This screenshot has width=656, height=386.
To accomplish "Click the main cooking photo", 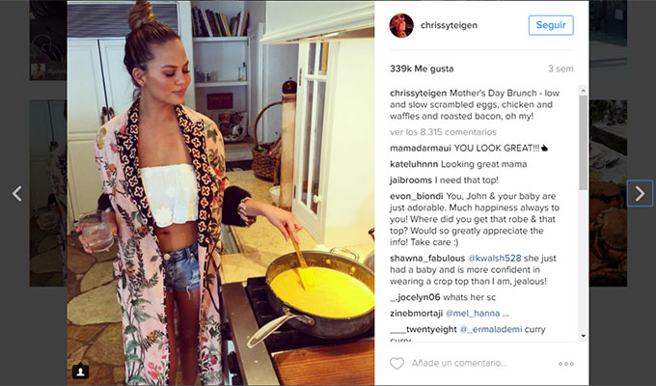I will (x=221, y=193).
